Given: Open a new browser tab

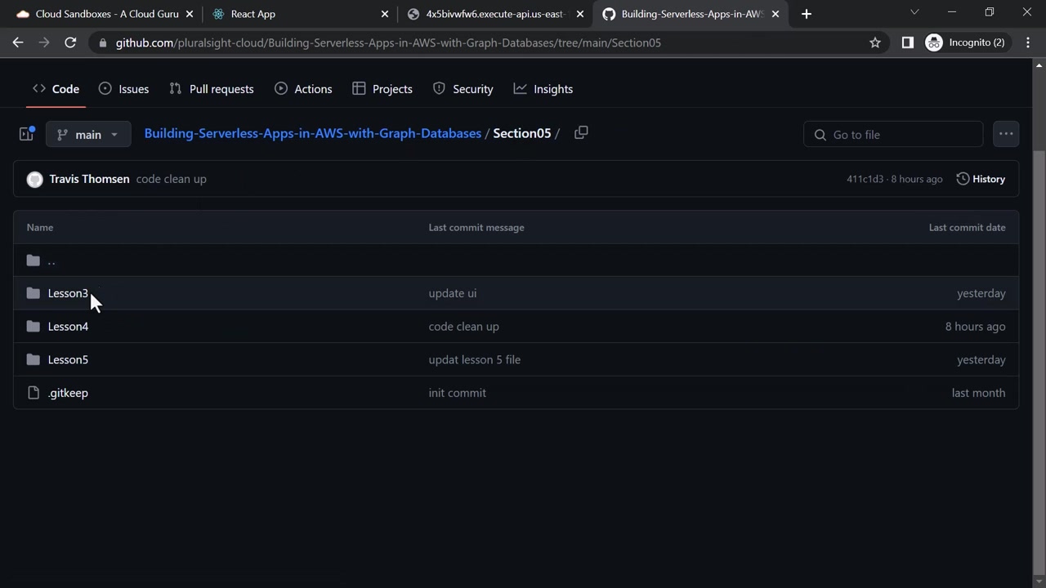Looking at the screenshot, I should click(x=807, y=14).
